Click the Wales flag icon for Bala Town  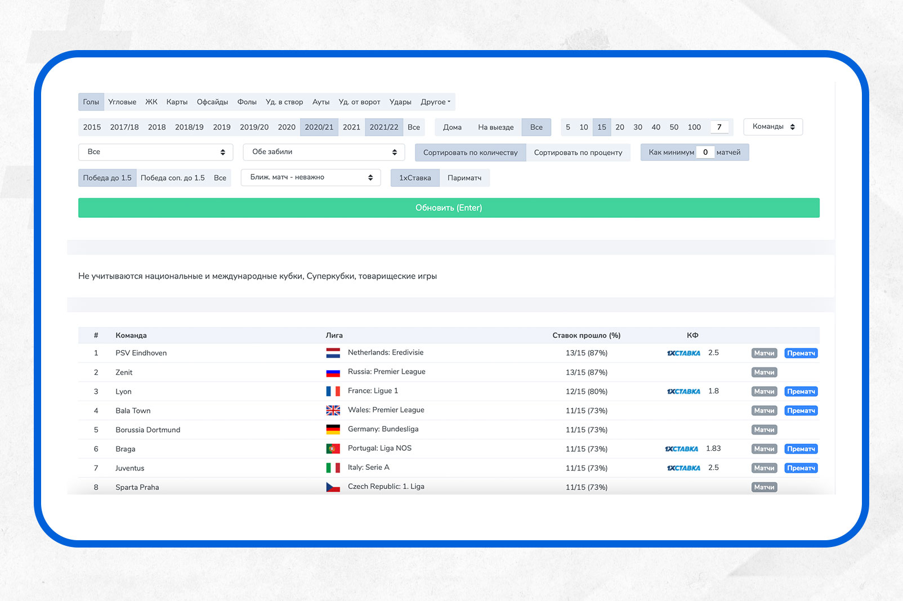[x=333, y=411]
